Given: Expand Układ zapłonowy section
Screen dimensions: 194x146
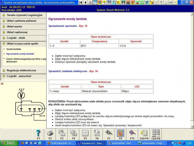Looking at the screenshot, I should point(23,32).
